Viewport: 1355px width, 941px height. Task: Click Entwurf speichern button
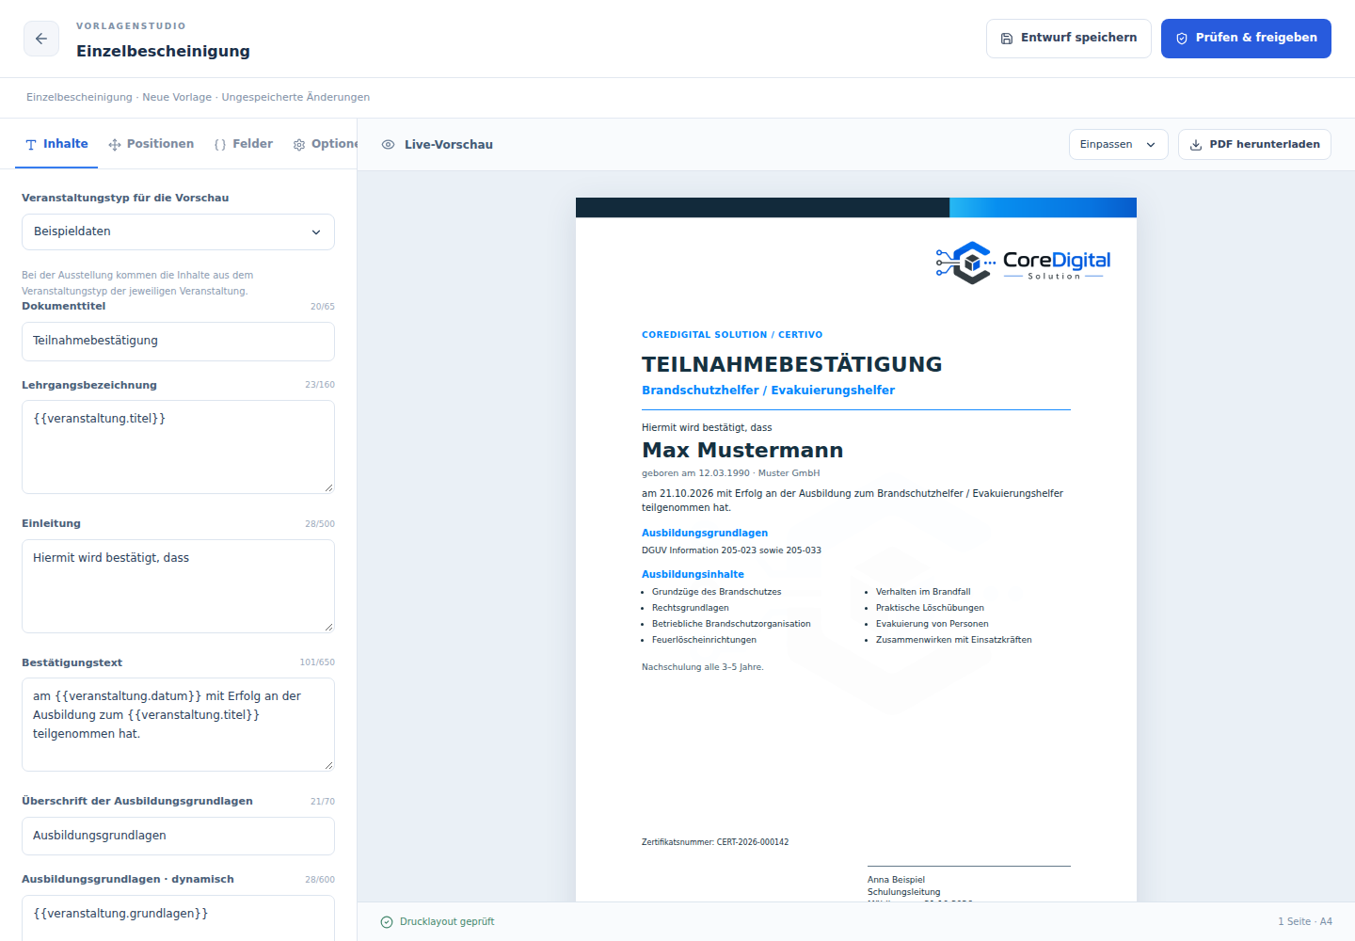pyautogui.click(x=1069, y=39)
